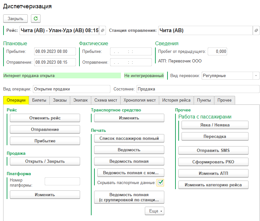Open the Станция отправления link icon
Viewport: 260px width, 221px height.
tap(256, 31)
